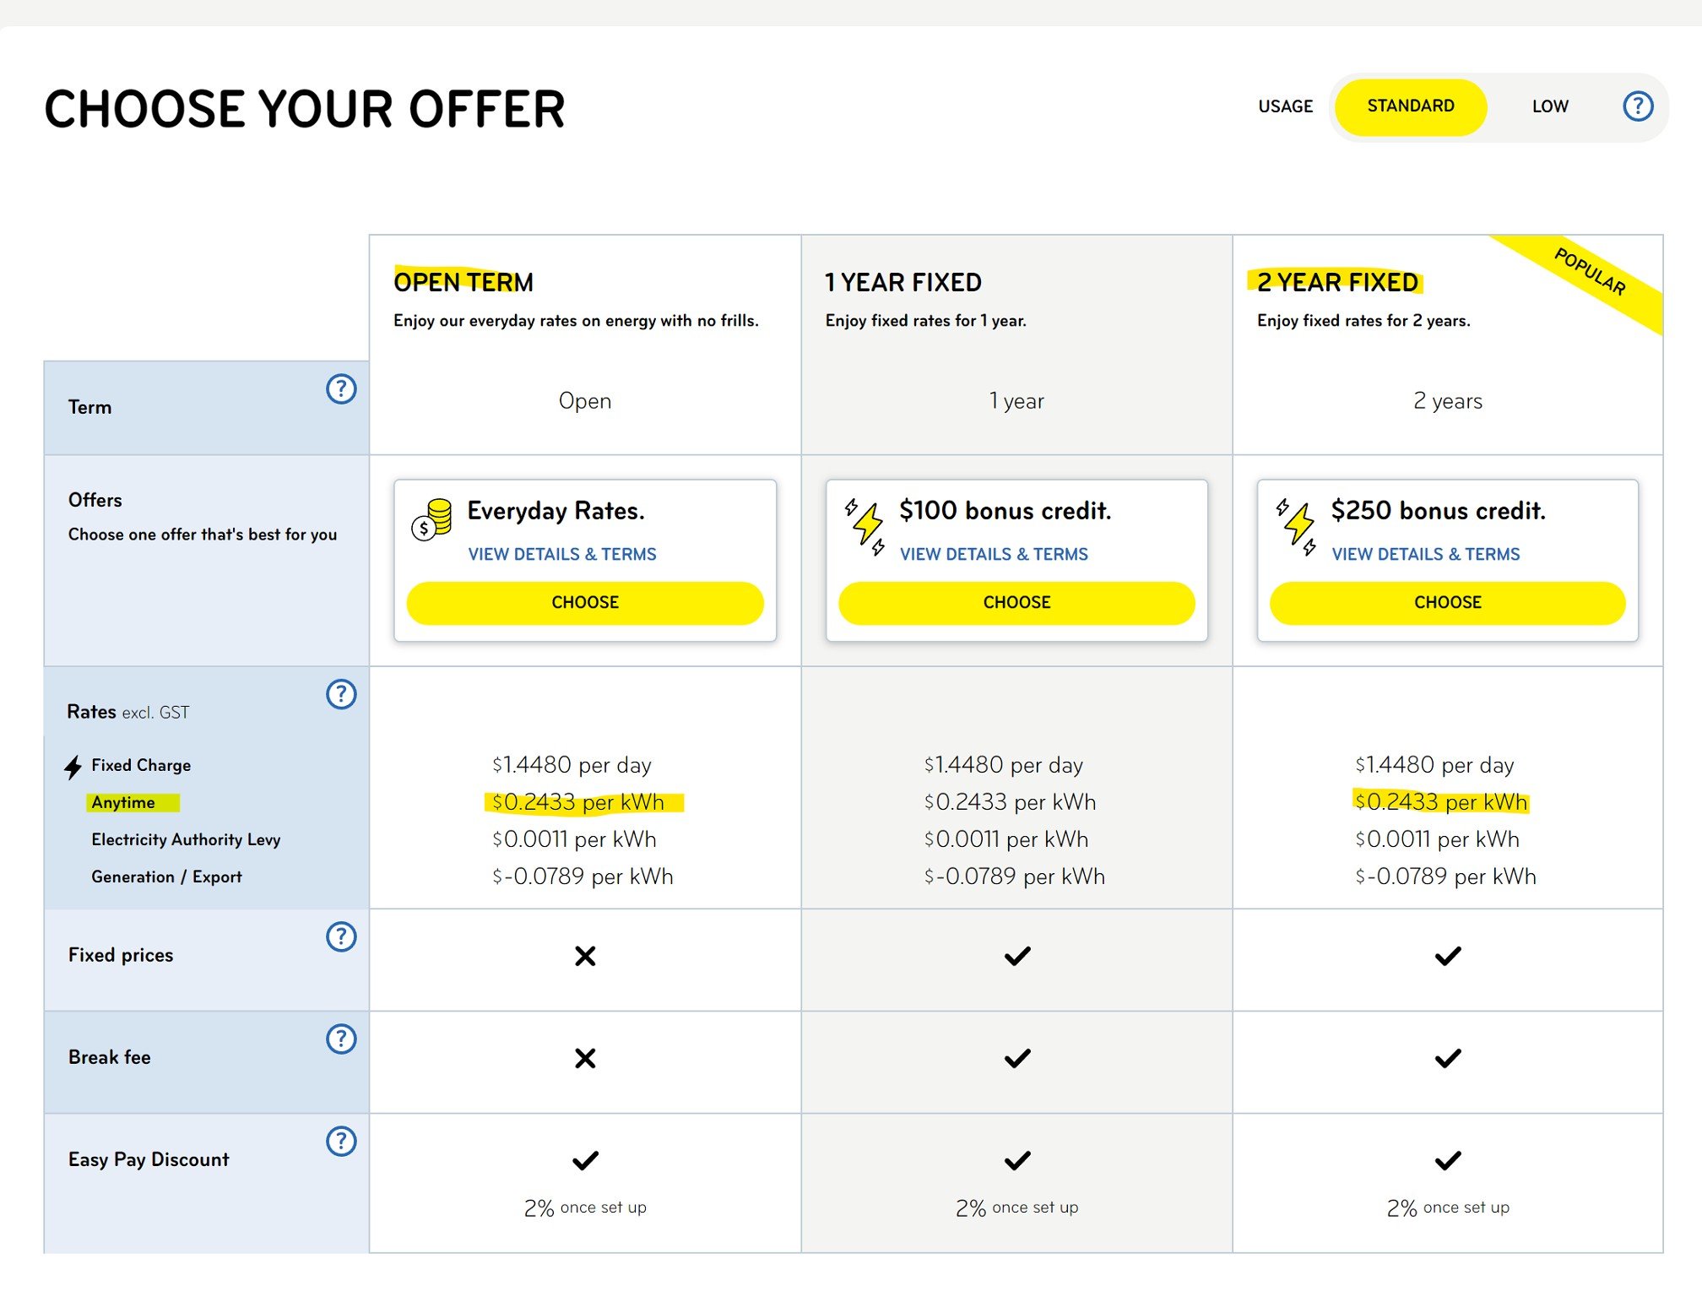Choose the Everyday Rates open term offer

[585, 603]
